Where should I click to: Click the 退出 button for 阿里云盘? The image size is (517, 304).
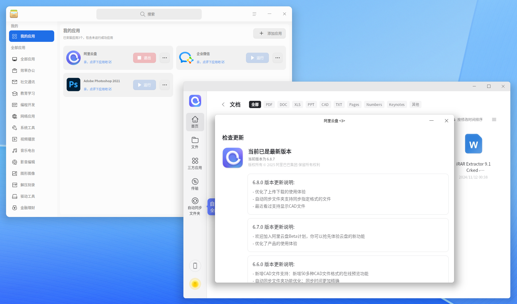pos(145,58)
